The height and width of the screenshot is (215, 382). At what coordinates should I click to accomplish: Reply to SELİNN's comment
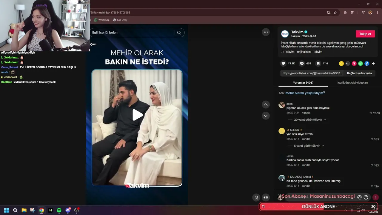click(x=306, y=139)
